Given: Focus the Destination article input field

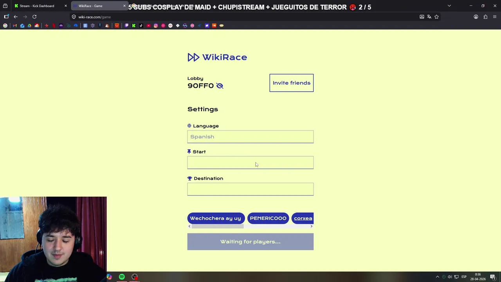Looking at the screenshot, I should [x=250, y=189].
